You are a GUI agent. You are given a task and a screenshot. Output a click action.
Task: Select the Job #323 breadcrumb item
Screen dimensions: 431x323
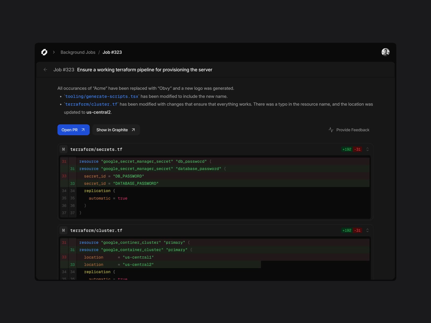(x=112, y=52)
